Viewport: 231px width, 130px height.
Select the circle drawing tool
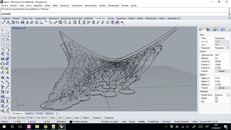[3, 40]
